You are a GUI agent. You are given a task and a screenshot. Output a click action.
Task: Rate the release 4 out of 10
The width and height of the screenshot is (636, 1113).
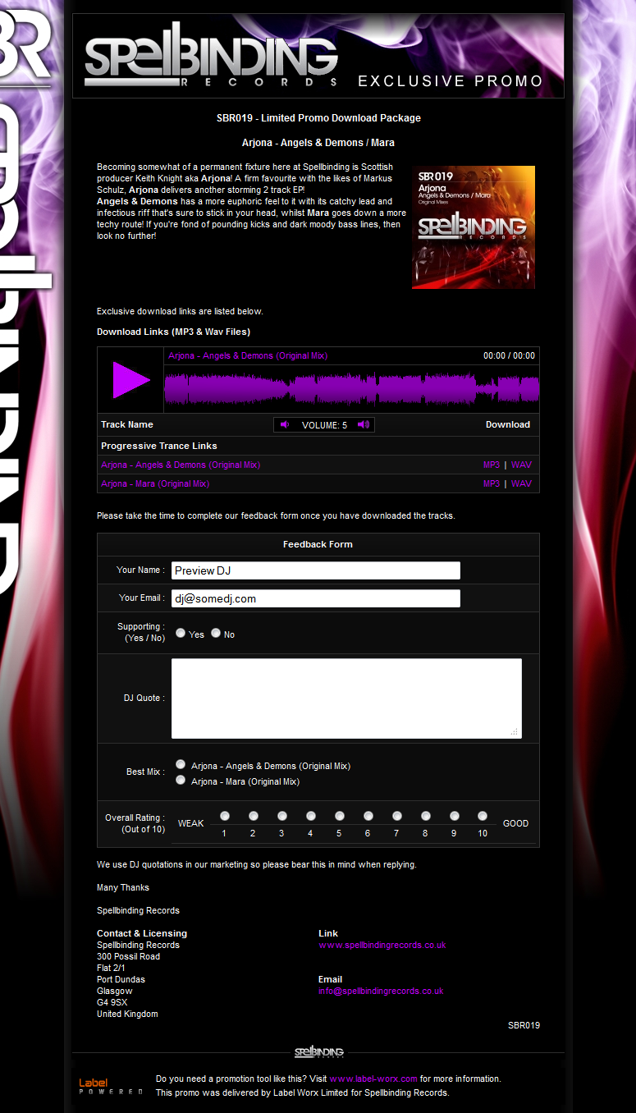click(x=311, y=816)
